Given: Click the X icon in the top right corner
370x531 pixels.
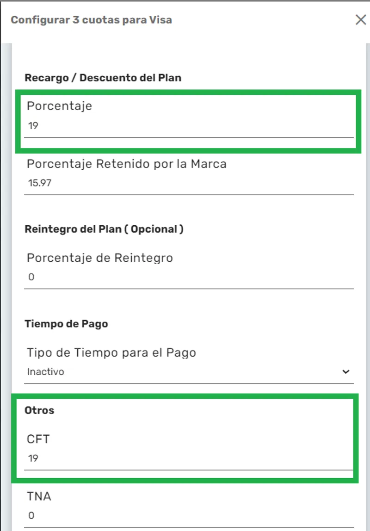Looking at the screenshot, I should [x=361, y=20].
